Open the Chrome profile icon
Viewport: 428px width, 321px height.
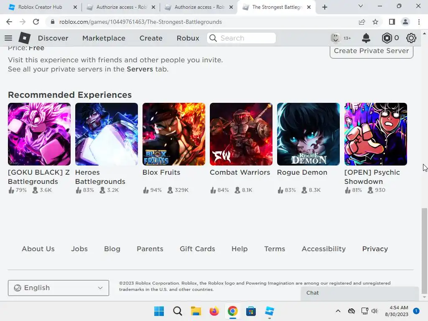pyautogui.click(x=405, y=22)
